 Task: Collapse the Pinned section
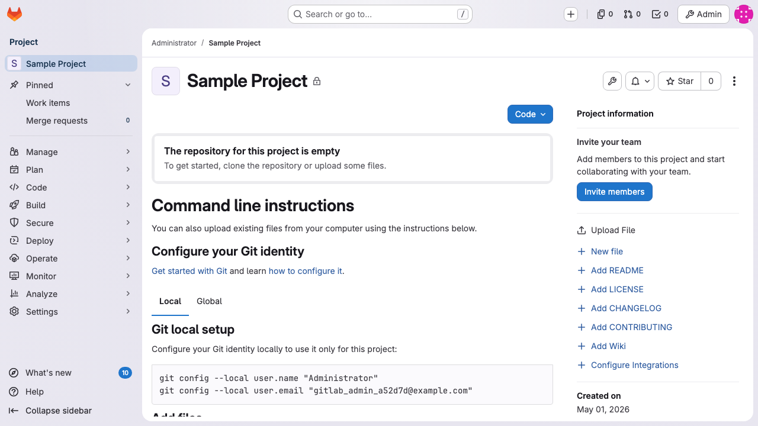pyautogui.click(x=71, y=85)
